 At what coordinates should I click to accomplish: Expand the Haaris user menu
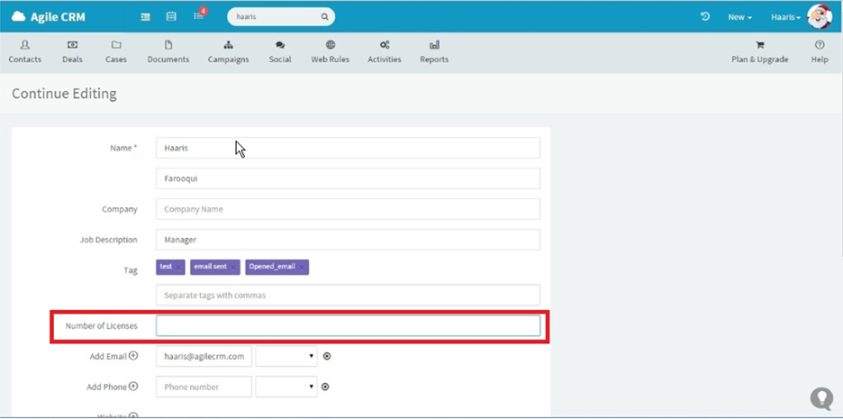(x=786, y=17)
